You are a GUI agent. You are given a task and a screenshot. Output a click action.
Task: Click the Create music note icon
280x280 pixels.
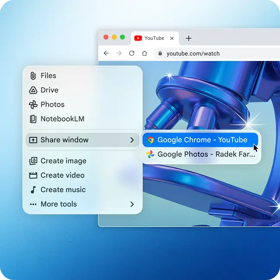[x=33, y=190]
